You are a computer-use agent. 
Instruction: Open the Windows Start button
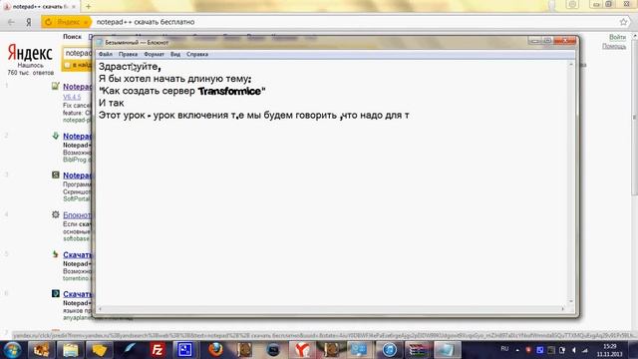(x=12, y=350)
